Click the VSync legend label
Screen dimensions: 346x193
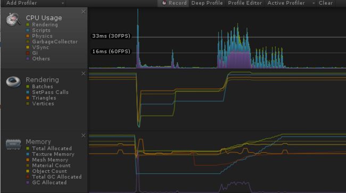click(x=40, y=47)
